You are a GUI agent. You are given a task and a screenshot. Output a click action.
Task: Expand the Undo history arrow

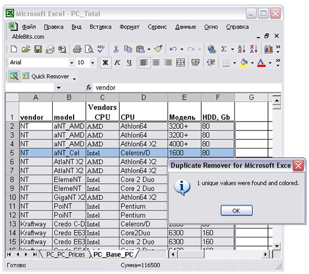point(181,49)
